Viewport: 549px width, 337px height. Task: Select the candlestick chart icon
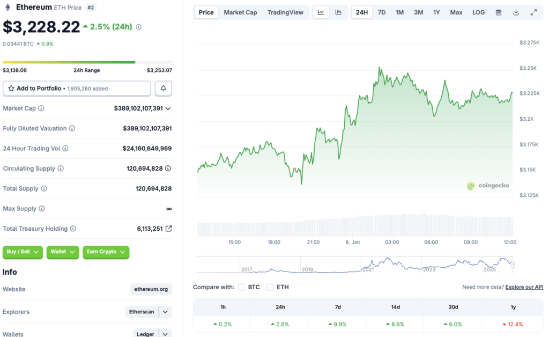338,12
